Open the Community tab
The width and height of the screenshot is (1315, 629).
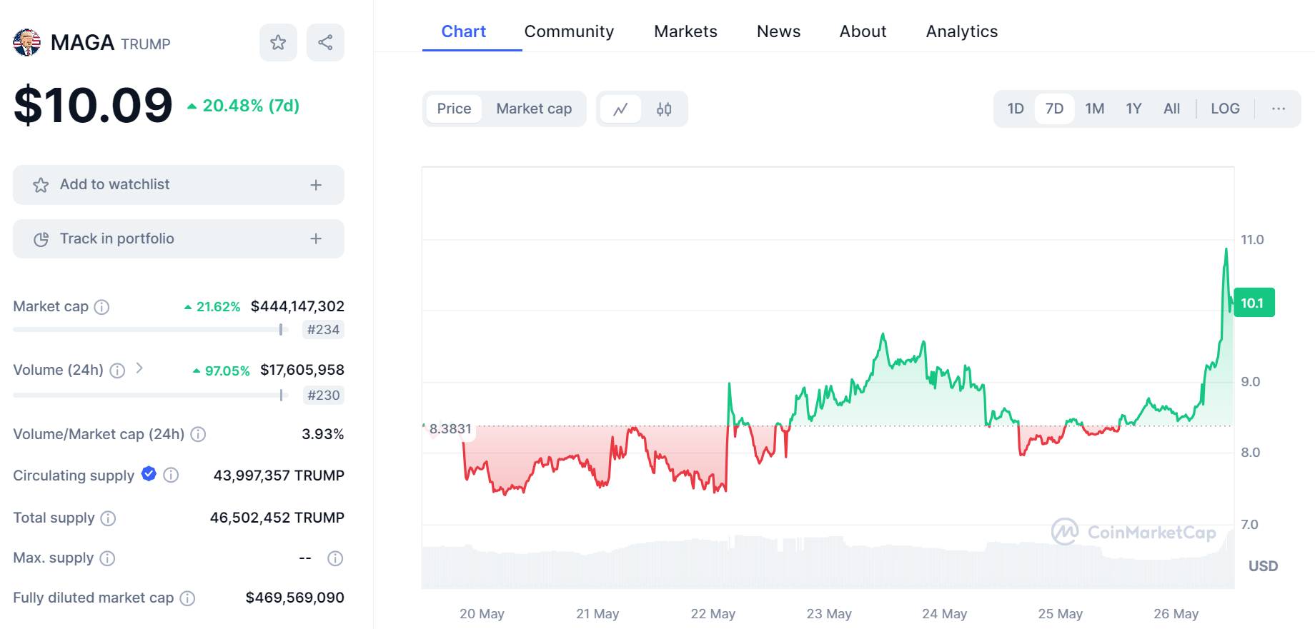click(x=569, y=31)
